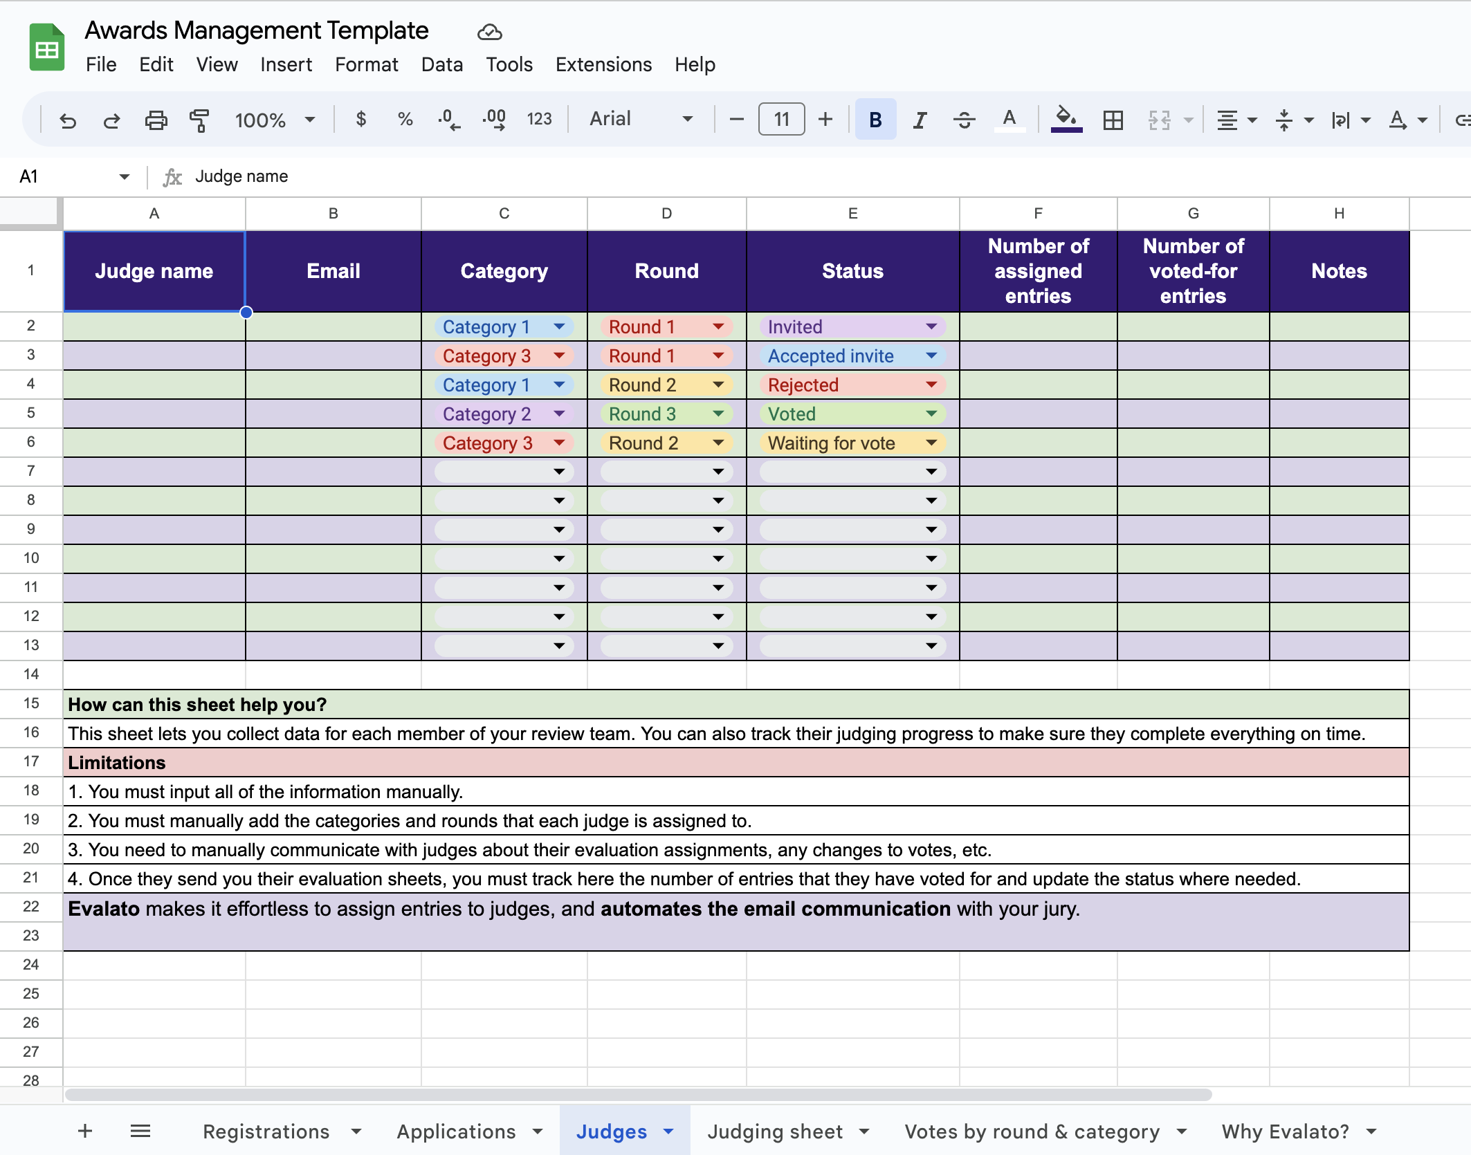
Task: Switch to the Judging sheet tab
Action: (x=776, y=1130)
